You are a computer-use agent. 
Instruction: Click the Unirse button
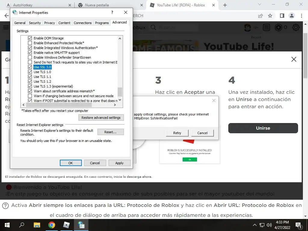tap(263, 128)
